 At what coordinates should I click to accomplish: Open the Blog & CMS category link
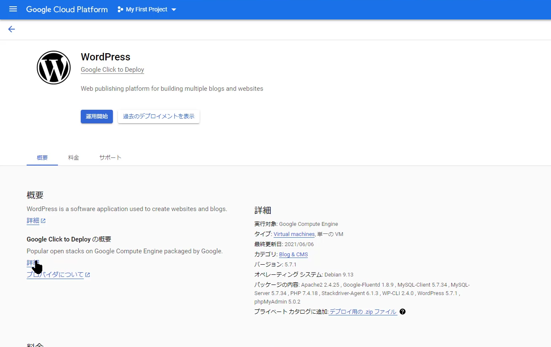293,255
